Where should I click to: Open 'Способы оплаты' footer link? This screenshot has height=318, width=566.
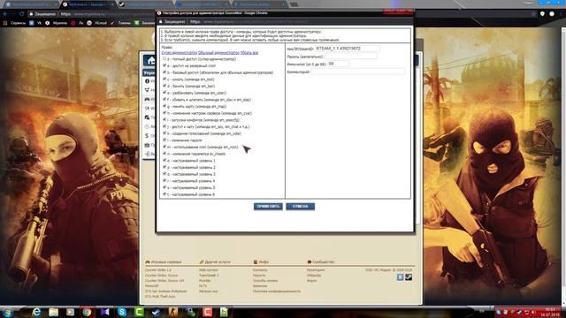click(x=265, y=281)
